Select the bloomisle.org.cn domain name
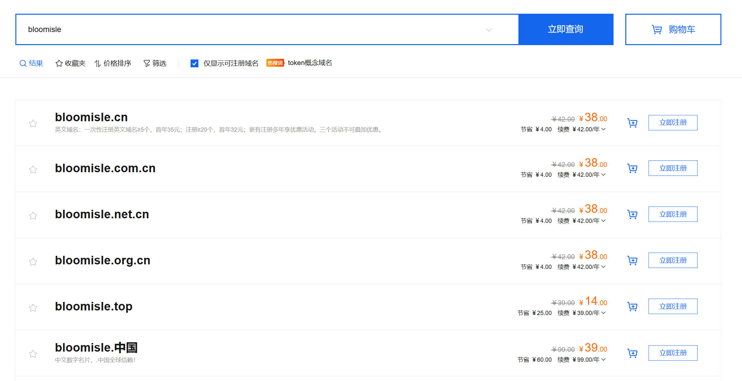Screen dimensions: 742x381 (103, 260)
